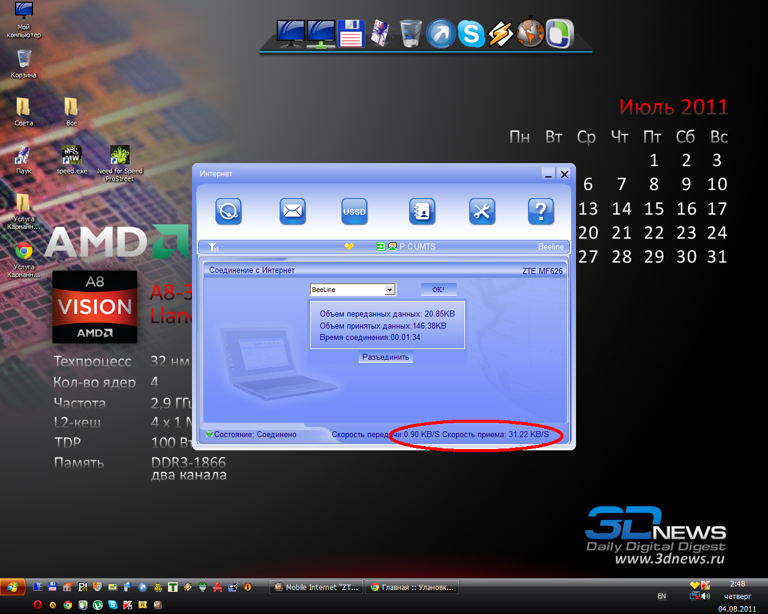Open the EN language indicator in the taskbar

662,596
